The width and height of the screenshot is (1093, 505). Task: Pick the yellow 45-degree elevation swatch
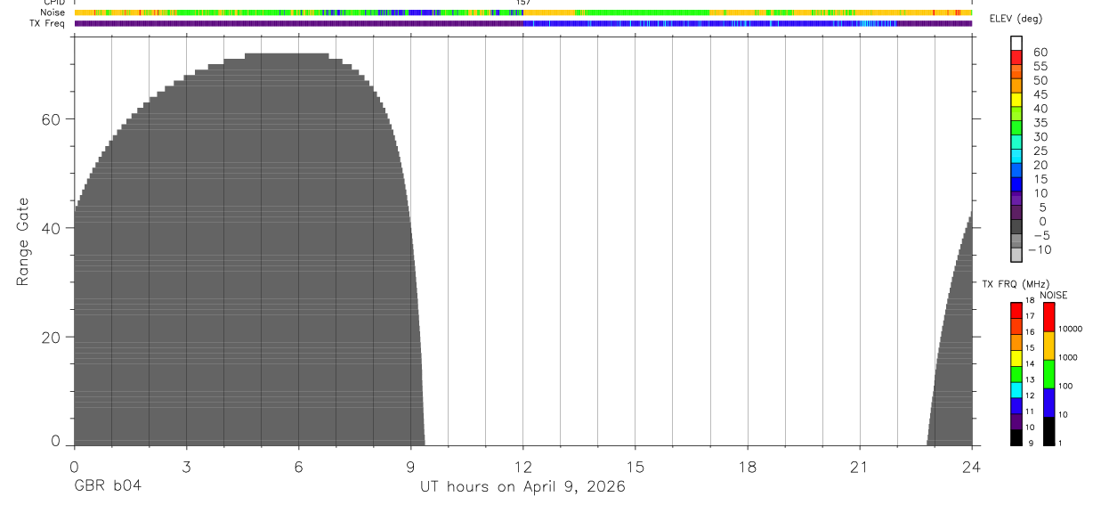click(x=1016, y=99)
